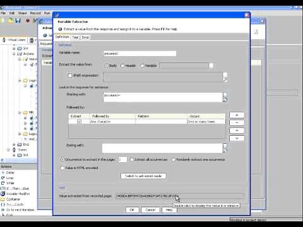The image size is (303, 227).
Task: Click the Cancel button
Action: pyautogui.click(x=150, y=210)
